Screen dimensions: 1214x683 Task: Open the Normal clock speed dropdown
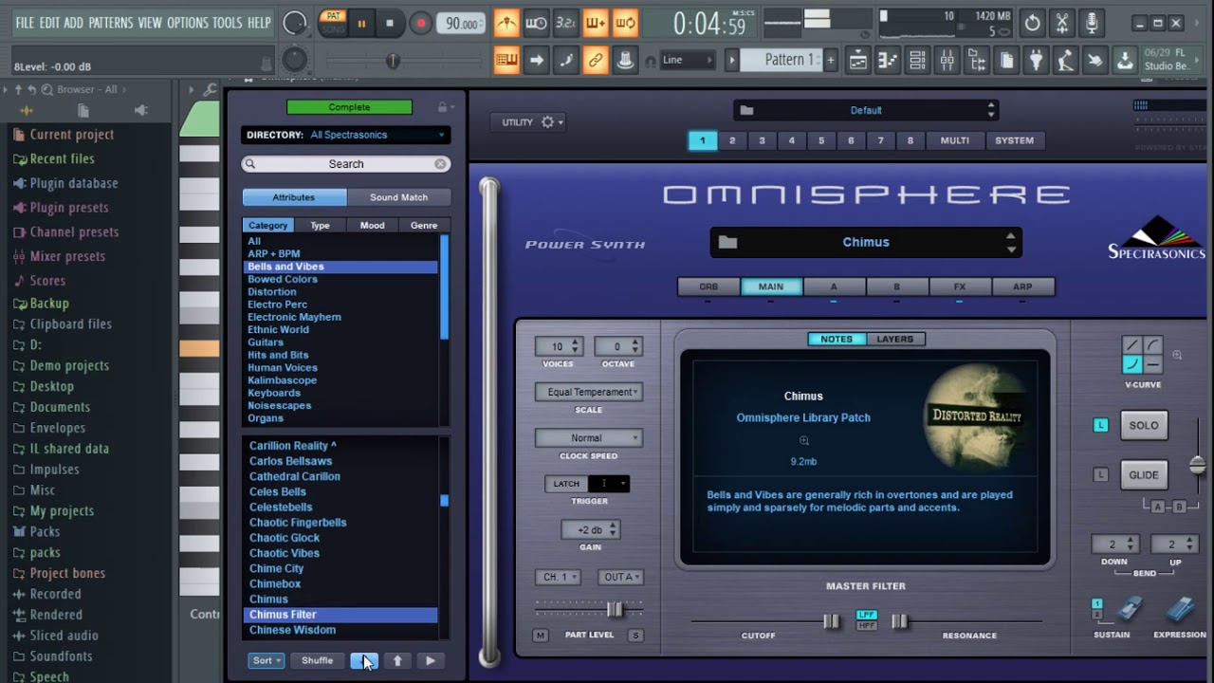tap(588, 438)
